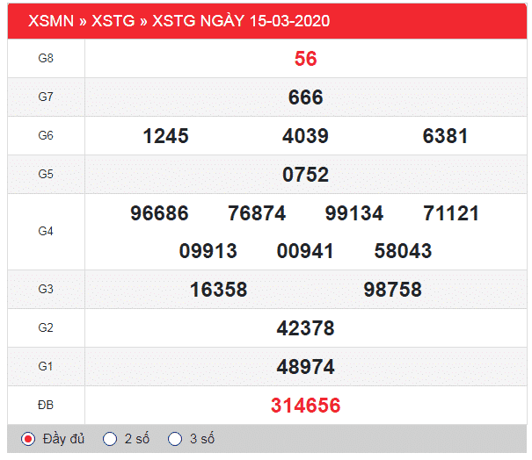Select the G7 result 666
This screenshot has width=532, height=460.
[x=305, y=97]
